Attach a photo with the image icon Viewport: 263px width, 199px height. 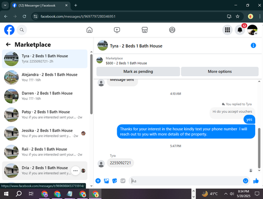tap(106, 181)
